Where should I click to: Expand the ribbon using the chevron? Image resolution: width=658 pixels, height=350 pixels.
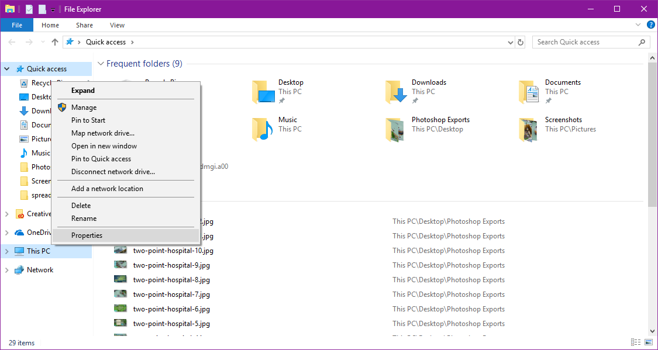click(638, 25)
